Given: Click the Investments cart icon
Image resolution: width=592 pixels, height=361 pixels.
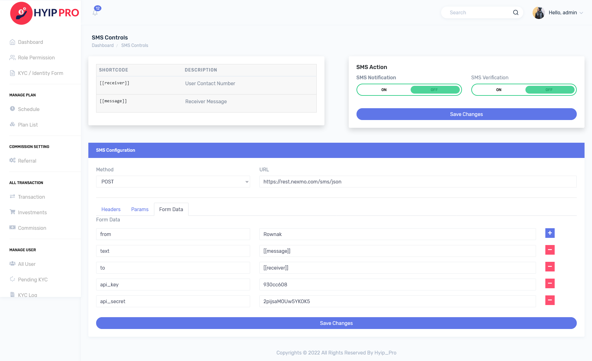Looking at the screenshot, I should [x=12, y=212].
